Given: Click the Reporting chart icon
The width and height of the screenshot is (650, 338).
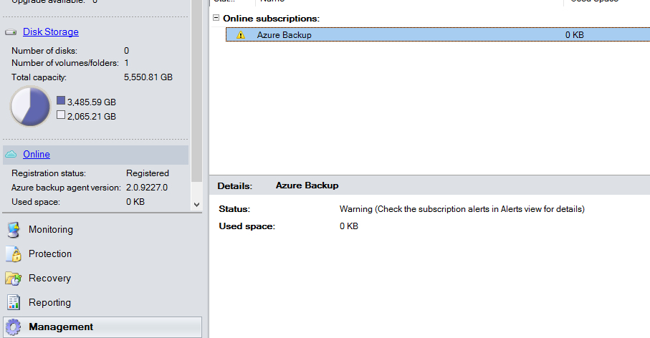Looking at the screenshot, I should point(14,302).
